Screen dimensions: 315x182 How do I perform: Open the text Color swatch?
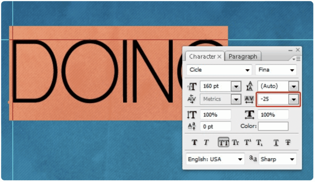[273, 126]
